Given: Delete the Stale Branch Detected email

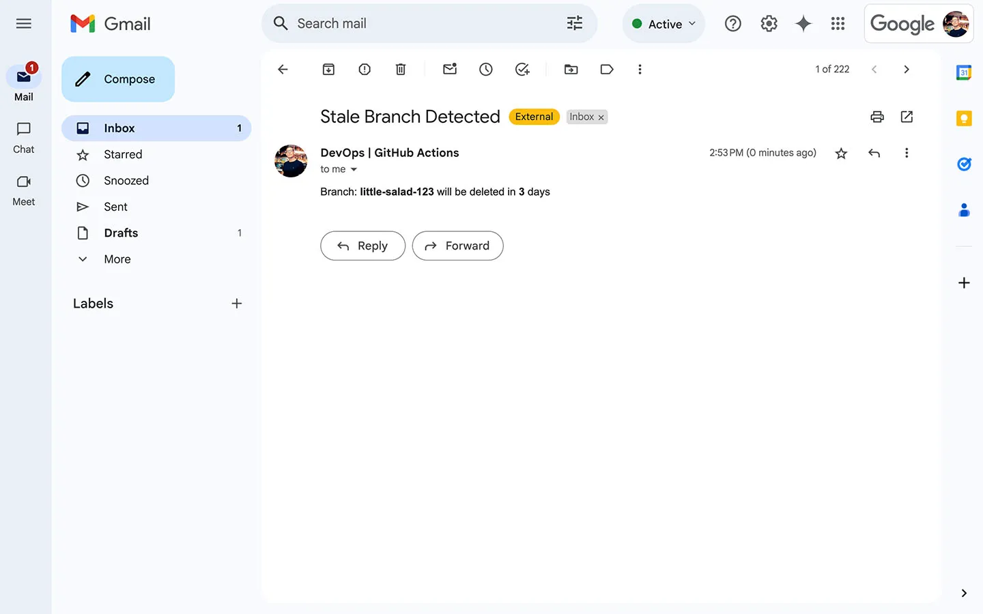Looking at the screenshot, I should click(401, 70).
